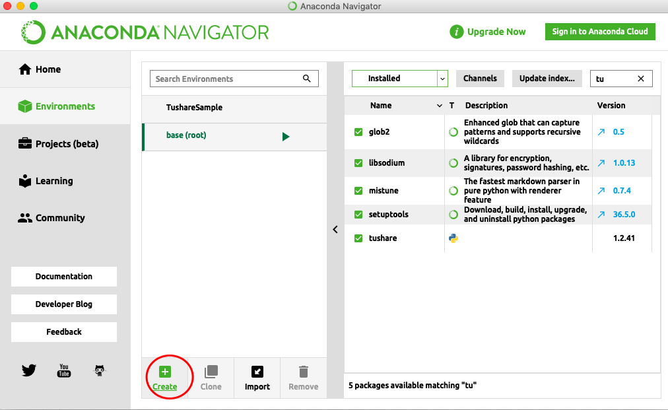Click the green Environments cube icon
The height and width of the screenshot is (410, 668).
[x=24, y=106]
